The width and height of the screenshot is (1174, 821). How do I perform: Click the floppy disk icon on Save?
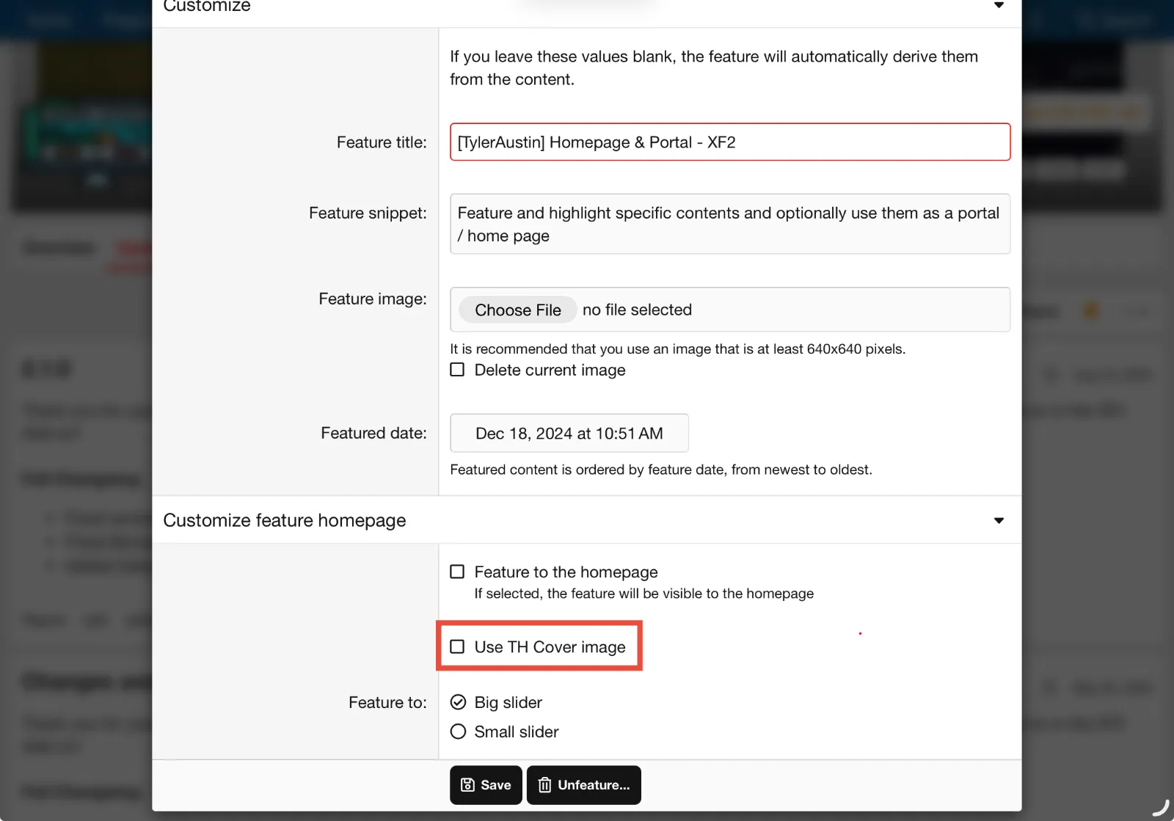[467, 785]
